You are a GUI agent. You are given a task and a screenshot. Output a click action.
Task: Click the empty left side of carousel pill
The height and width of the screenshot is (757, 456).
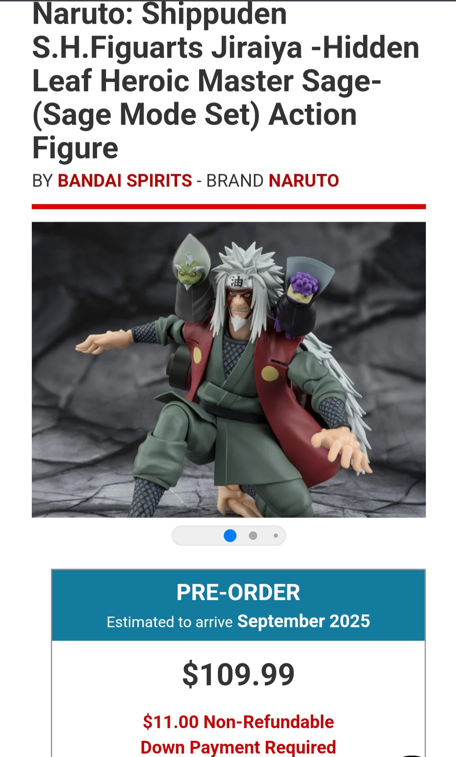pos(197,536)
